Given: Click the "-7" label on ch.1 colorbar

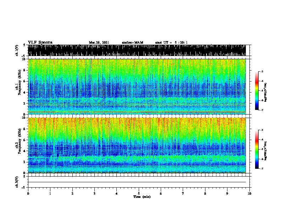Looking at the screenshot, I should [262, 110].
